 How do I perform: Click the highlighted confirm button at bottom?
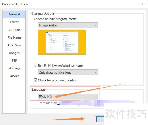(x=100, y=119)
